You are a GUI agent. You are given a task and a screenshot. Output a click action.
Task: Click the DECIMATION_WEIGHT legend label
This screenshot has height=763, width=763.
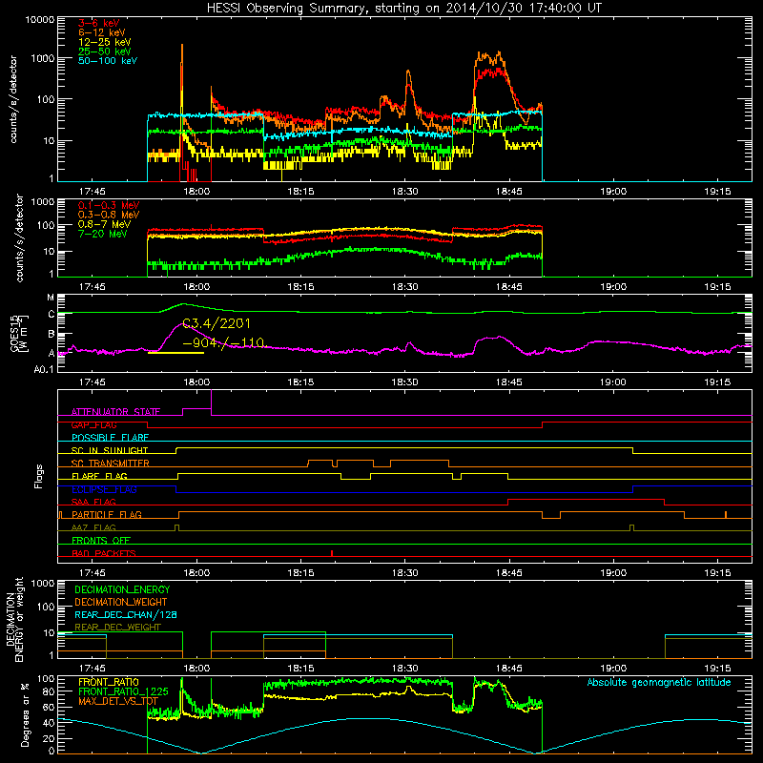[121, 603]
